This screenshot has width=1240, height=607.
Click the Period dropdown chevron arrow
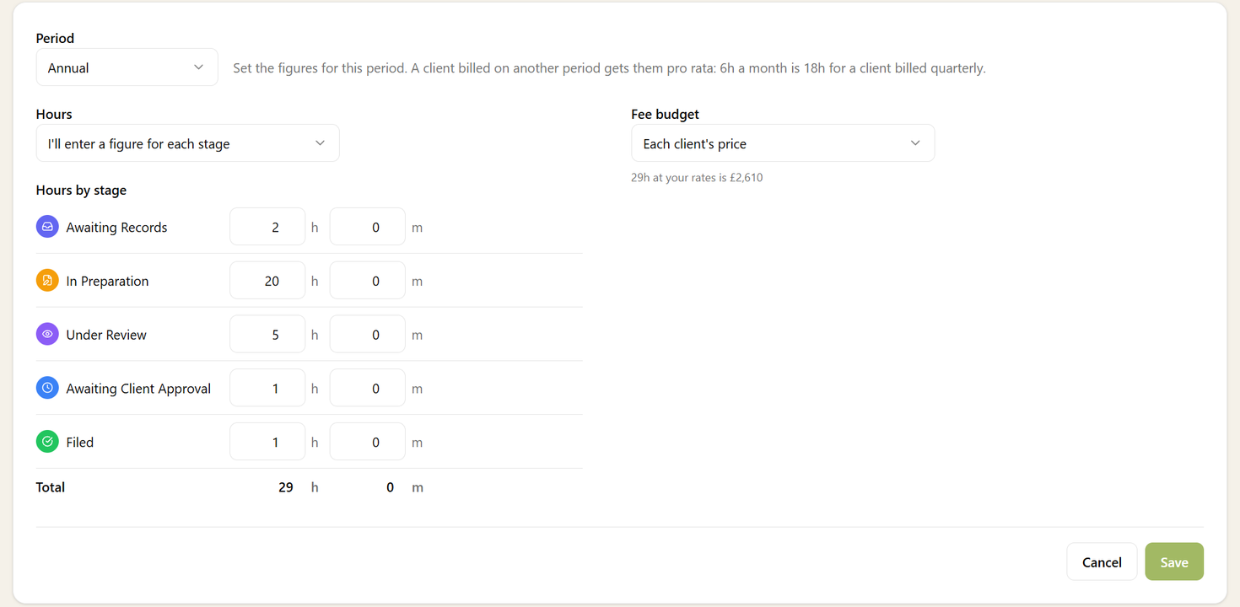click(x=198, y=67)
